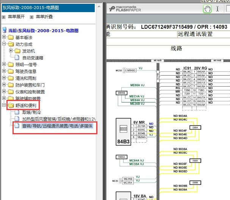Select the 动力总成 folder label

pos(24,44)
